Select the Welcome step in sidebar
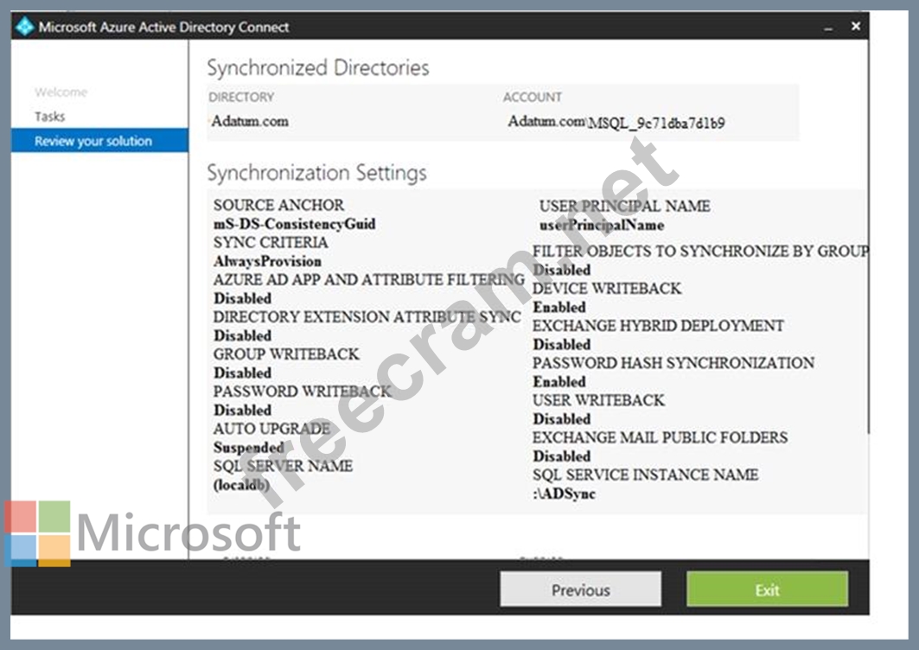The height and width of the screenshot is (650, 919). [x=61, y=92]
